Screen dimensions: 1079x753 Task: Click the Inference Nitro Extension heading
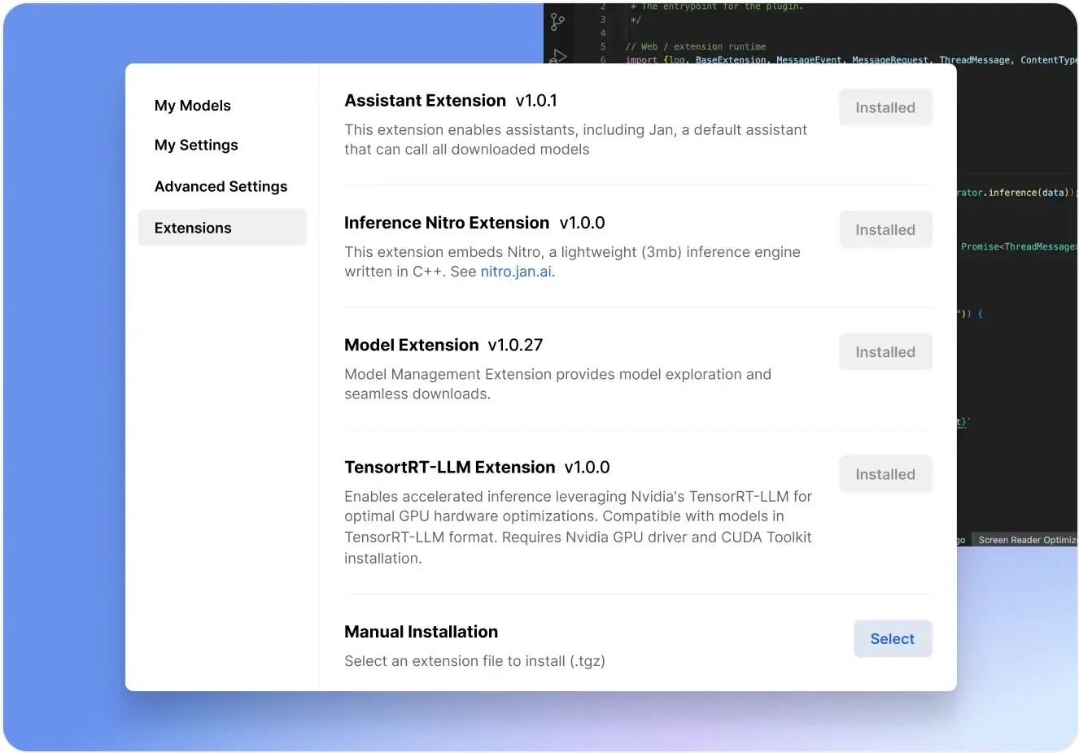point(447,223)
